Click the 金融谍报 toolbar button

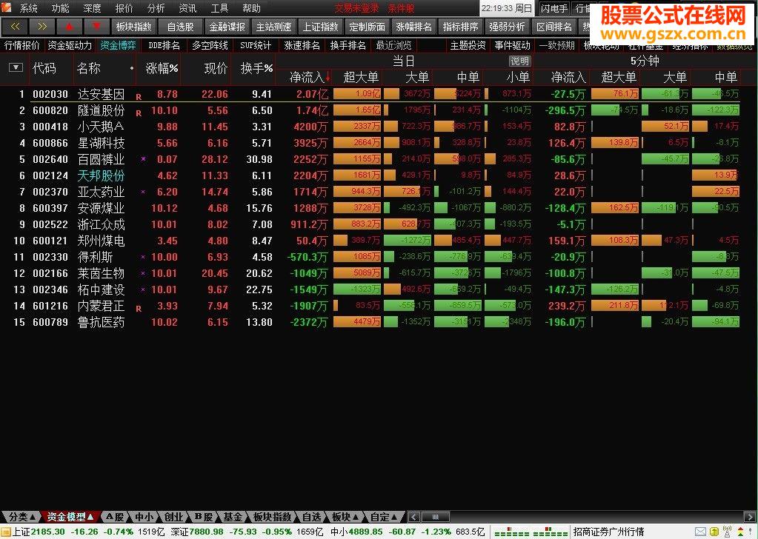(x=227, y=27)
